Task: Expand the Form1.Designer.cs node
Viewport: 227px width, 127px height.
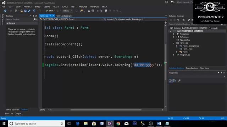Action: (177, 46)
